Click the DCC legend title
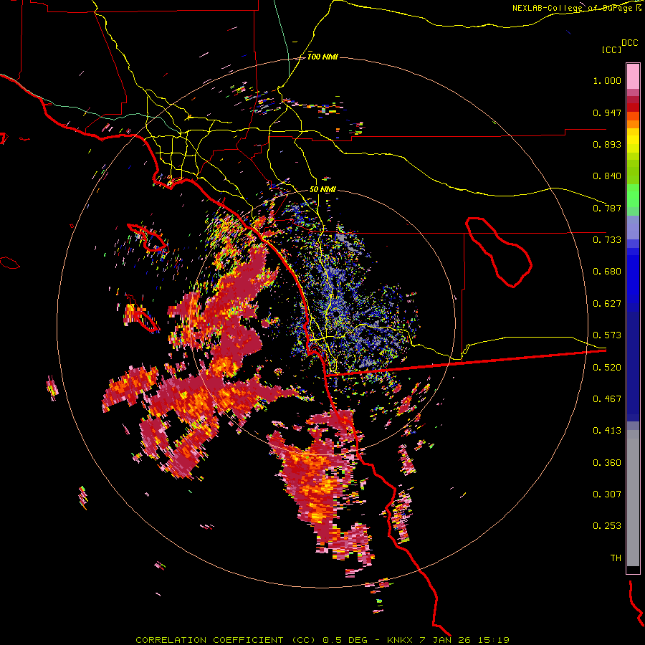Viewport: 645px width, 645px height. [629, 43]
